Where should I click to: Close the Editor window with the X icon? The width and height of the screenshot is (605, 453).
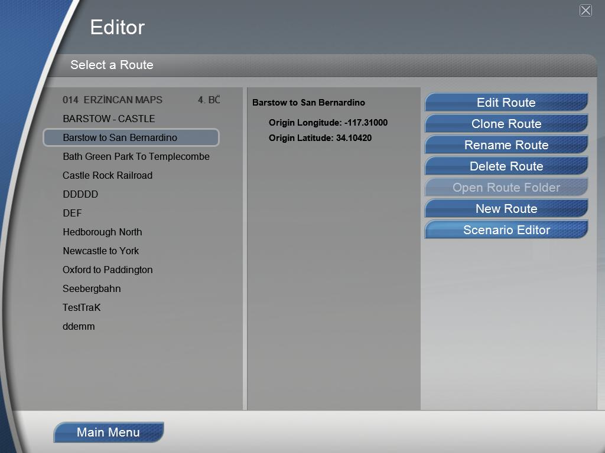coord(586,11)
